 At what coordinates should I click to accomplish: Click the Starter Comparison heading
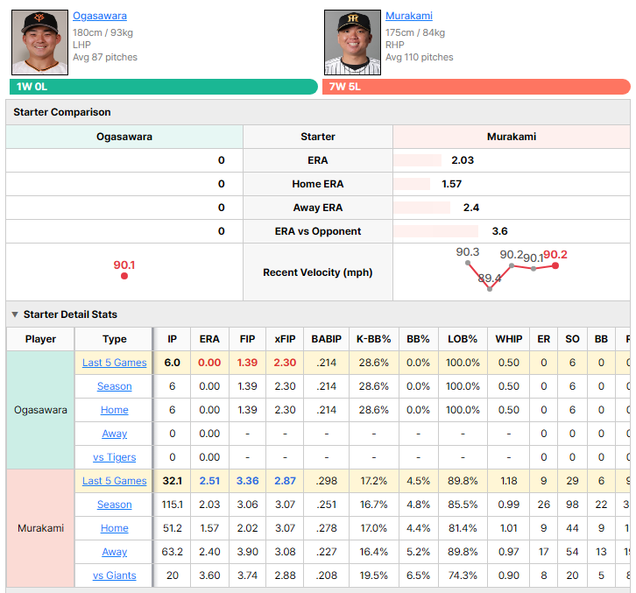click(62, 112)
